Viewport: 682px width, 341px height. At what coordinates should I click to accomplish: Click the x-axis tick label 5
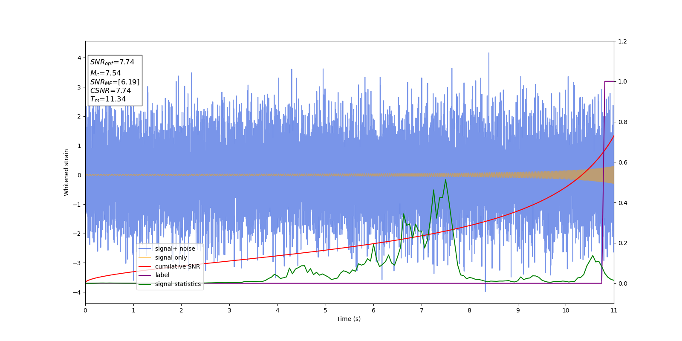(x=326, y=310)
